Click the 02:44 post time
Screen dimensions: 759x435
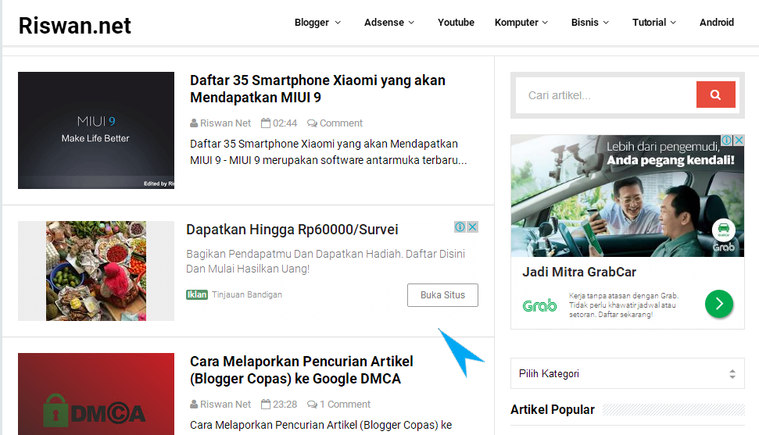tap(285, 123)
